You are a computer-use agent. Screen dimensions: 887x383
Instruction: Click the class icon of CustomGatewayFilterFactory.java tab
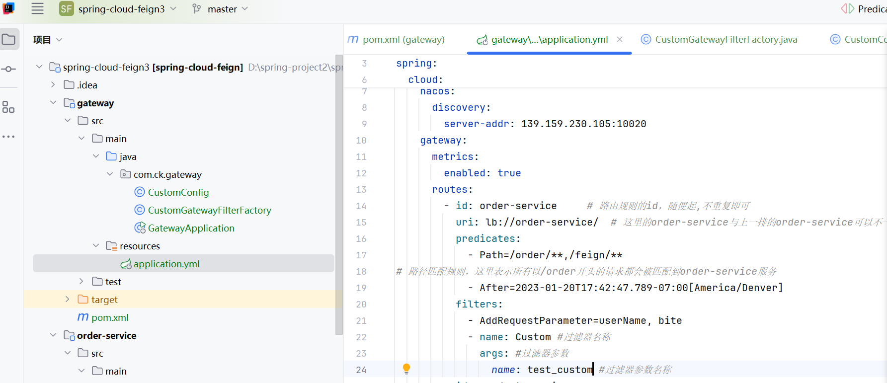tap(645, 39)
